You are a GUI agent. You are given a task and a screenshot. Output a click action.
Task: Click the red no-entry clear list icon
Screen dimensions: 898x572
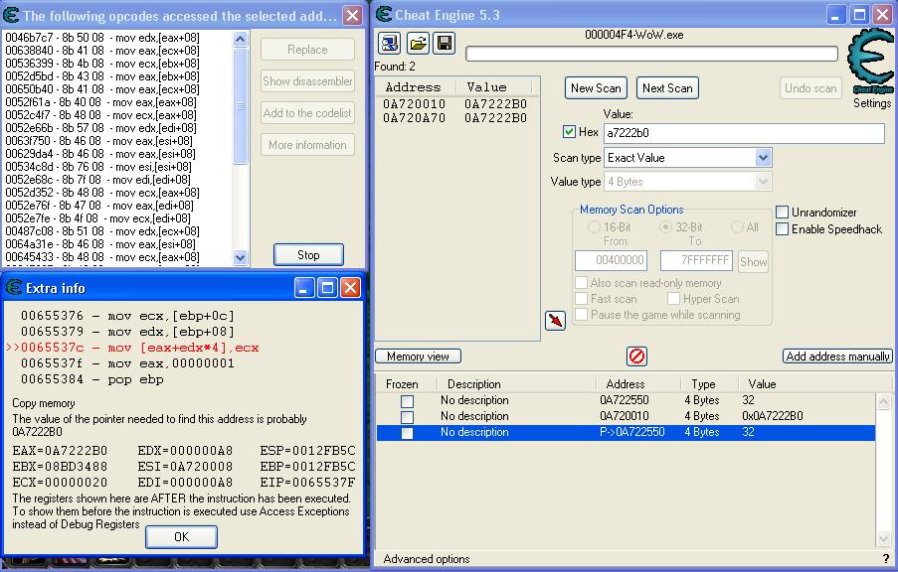click(x=636, y=356)
